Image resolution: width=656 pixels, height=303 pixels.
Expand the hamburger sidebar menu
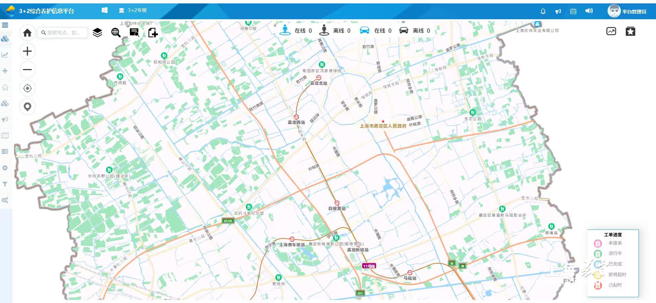click(x=5, y=25)
